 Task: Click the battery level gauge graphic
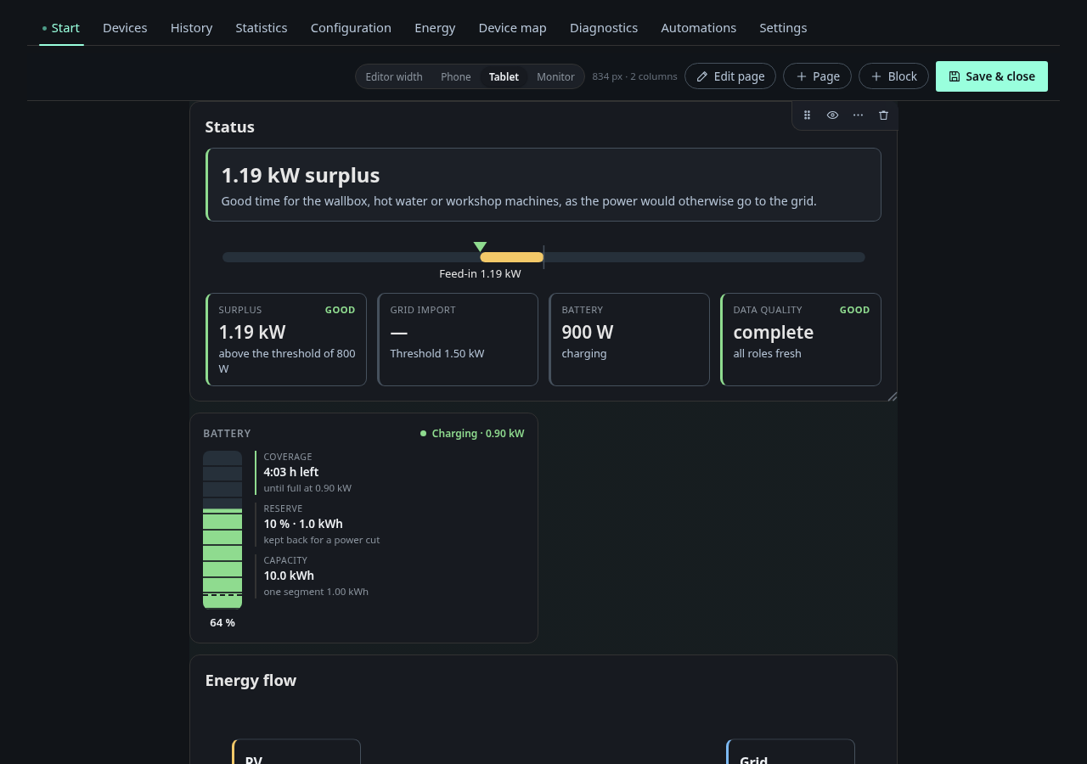(x=222, y=530)
